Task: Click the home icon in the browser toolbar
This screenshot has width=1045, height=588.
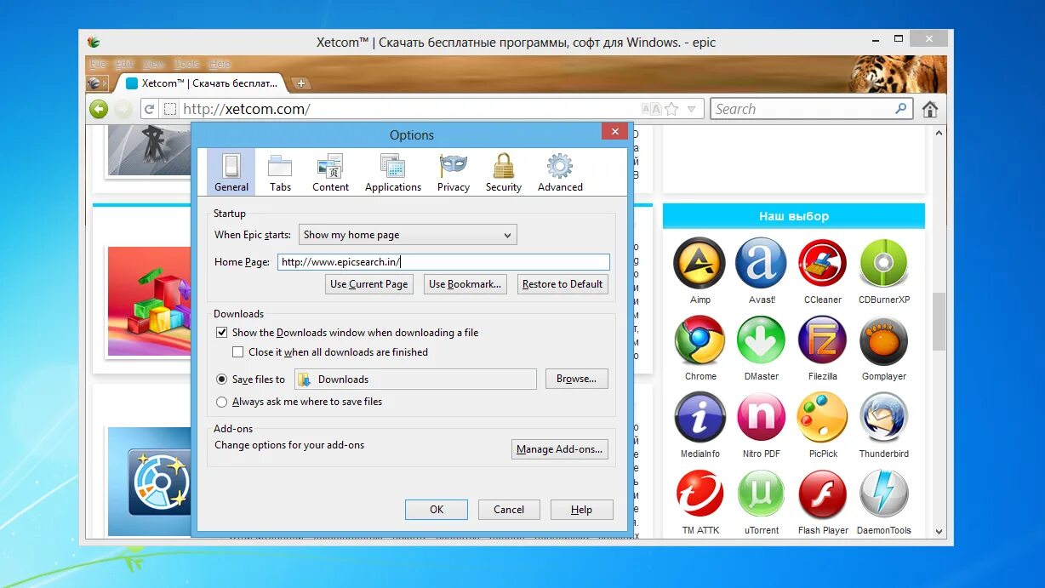Action: pyautogui.click(x=930, y=109)
